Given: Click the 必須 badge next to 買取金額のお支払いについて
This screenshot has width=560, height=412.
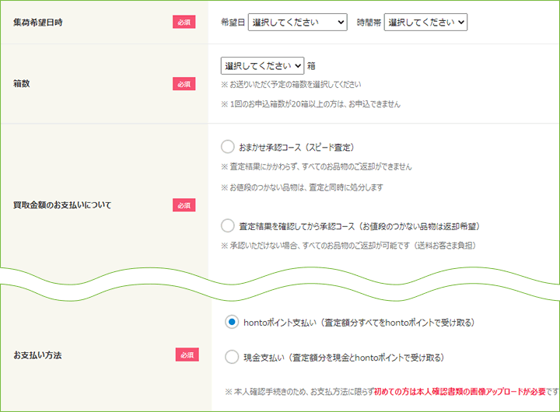Looking at the screenshot, I should click(x=184, y=205).
